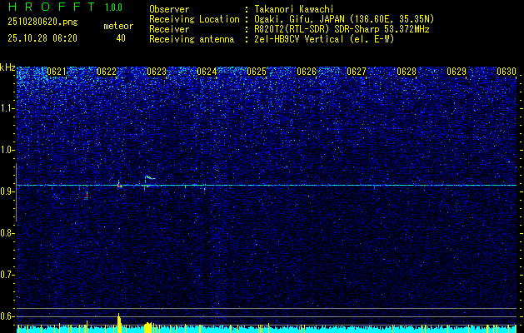
Task: Click the 0629 time marker
Action: point(457,72)
